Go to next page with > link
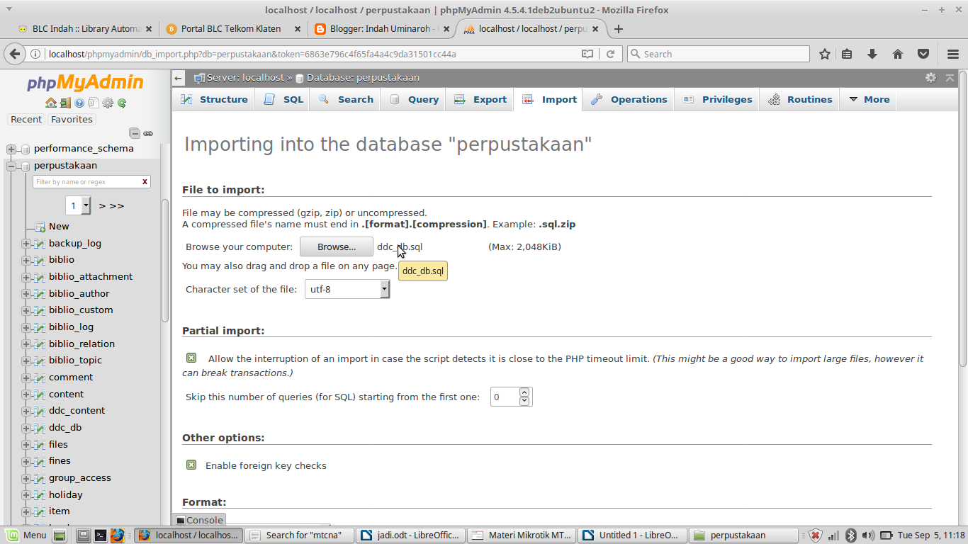Viewport: 968px width, 544px height. coord(102,206)
